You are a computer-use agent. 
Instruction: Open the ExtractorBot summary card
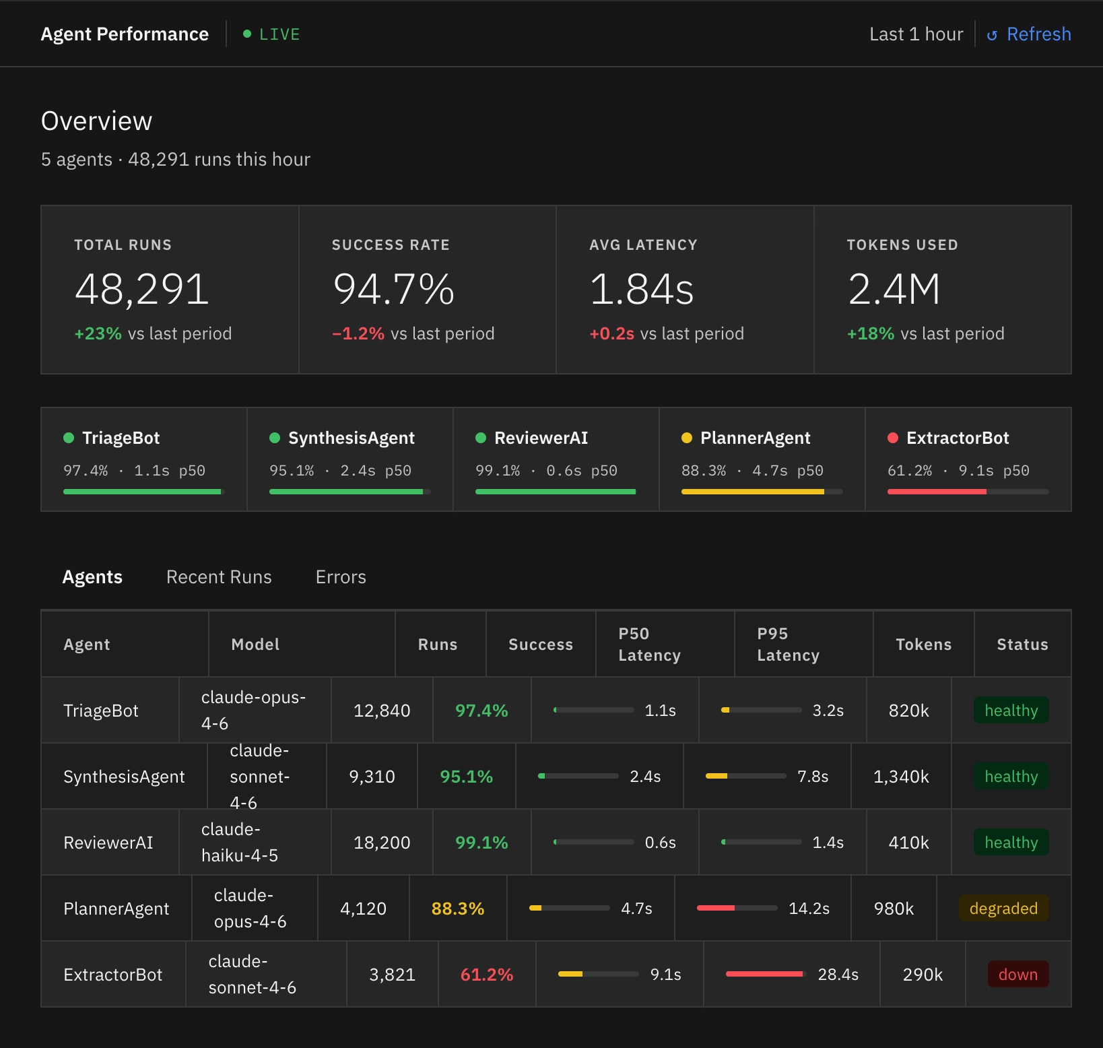click(x=968, y=459)
